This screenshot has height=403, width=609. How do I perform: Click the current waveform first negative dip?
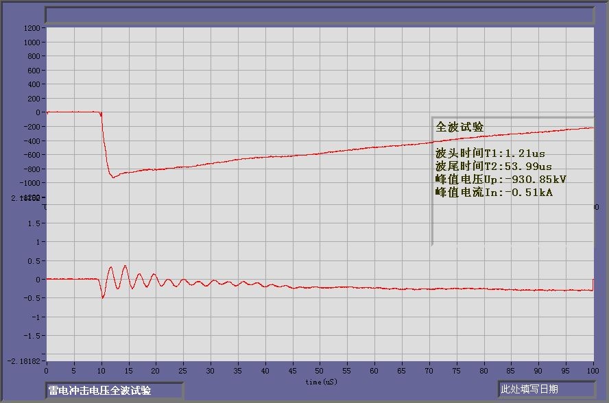click(x=103, y=297)
